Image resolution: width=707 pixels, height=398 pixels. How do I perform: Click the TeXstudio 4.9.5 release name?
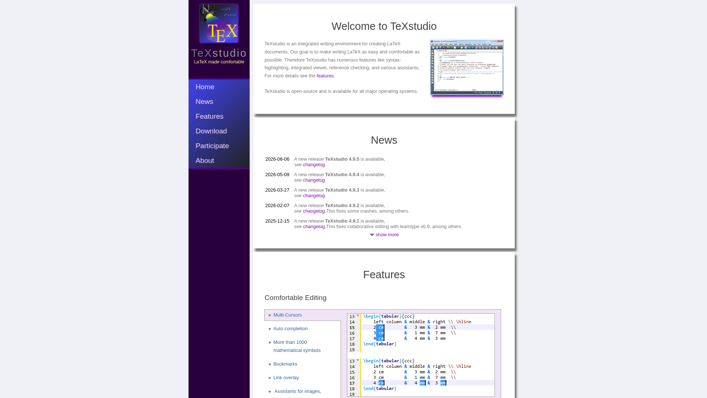[x=342, y=159]
